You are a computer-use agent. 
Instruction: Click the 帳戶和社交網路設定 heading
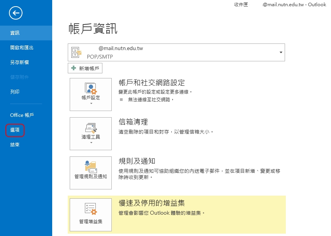coord(151,83)
